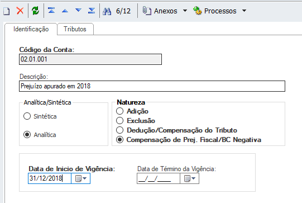Click the Processos label
Image resolution: width=302 pixels, height=203 pixels.
(x=220, y=11)
